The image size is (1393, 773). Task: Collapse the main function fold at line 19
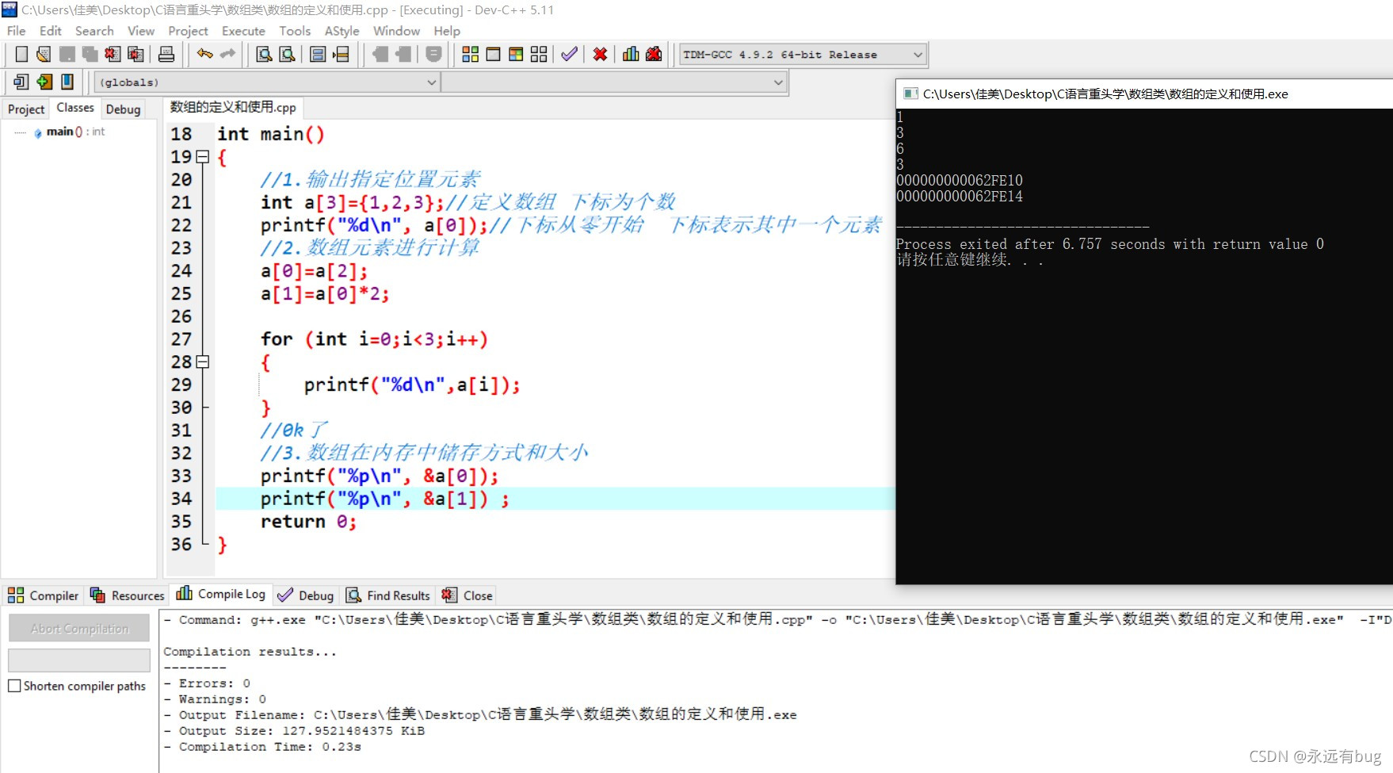pos(203,157)
